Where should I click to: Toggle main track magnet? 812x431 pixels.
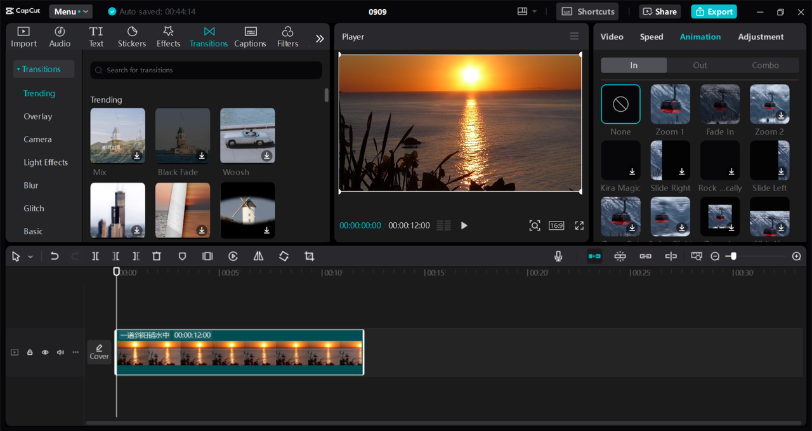[x=594, y=256]
